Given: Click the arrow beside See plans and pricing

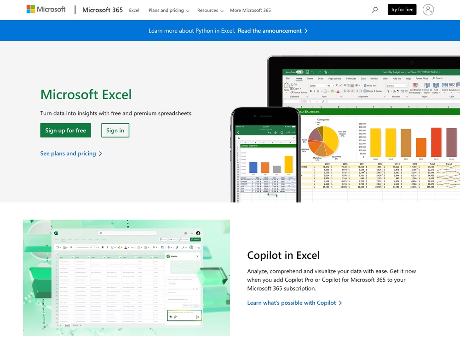Looking at the screenshot, I should [99, 154].
